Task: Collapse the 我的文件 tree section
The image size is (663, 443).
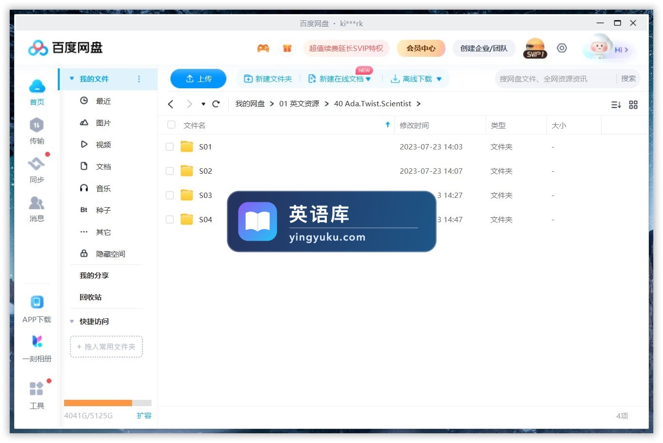Action: pyautogui.click(x=72, y=79)
